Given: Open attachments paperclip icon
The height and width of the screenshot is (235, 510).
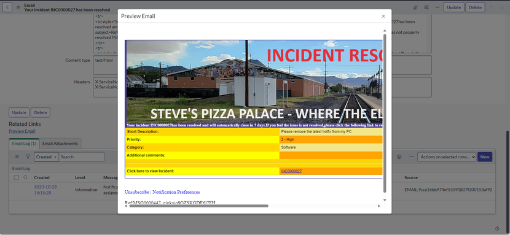Looking at the screenshot, I should pos(415,7).
